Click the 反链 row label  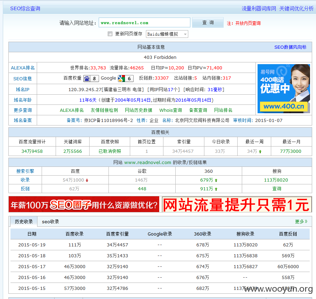coord(25,189)
